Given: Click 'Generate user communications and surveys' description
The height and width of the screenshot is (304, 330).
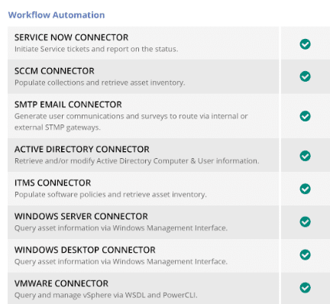Looking at the screenshot, I should click(x=131, y=121).
